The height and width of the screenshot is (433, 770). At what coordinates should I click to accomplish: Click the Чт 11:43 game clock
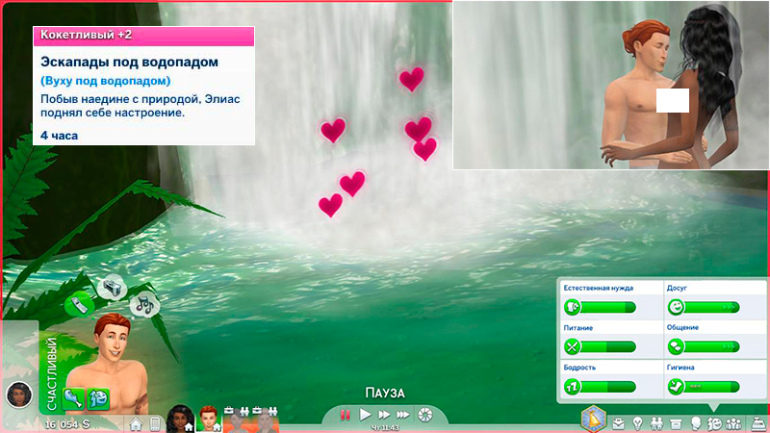[385, 428]
